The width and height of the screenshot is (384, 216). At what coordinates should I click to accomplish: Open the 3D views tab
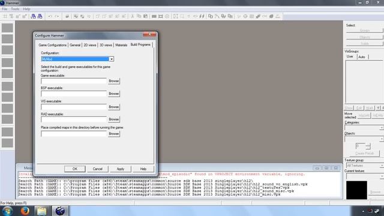coord(106,45)
